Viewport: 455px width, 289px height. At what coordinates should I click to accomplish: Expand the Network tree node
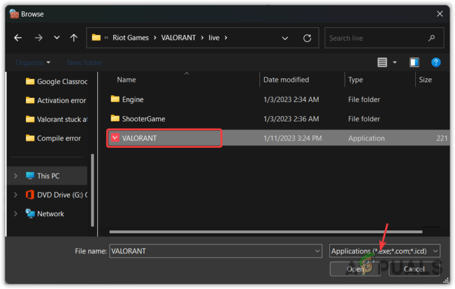15,214
